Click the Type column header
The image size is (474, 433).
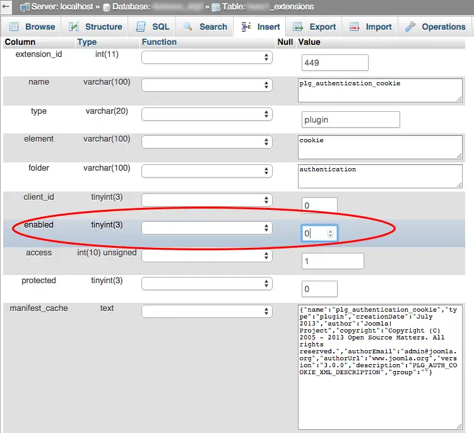click(87, 42)
